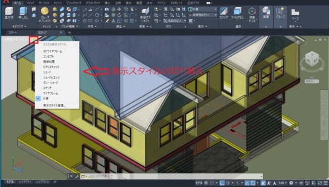Open 表示スタイル管理... from the menu
Viewport: 329px width, 187px height.
(x=54, y=105)
